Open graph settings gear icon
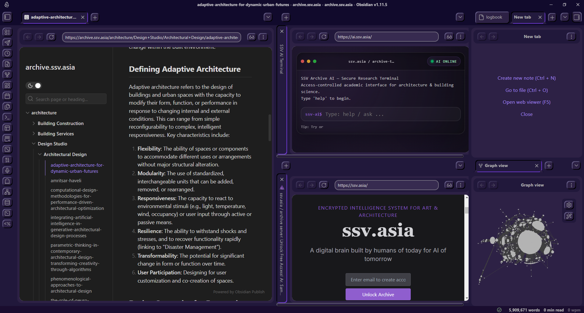The width and height of the screenshot is (584, 313). pos(569,205)
